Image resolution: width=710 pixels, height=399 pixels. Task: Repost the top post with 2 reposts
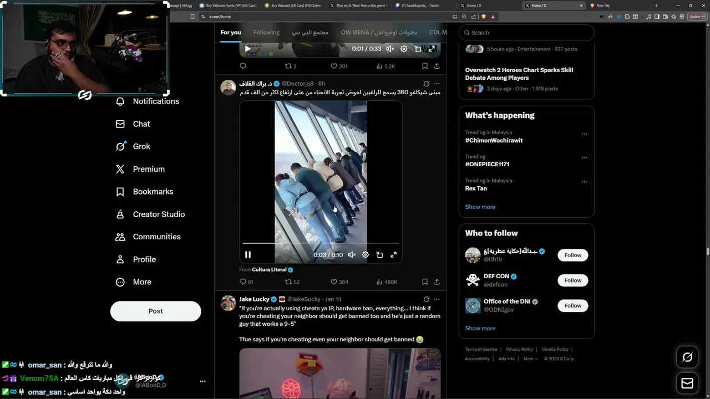click(x=291, y=66)
